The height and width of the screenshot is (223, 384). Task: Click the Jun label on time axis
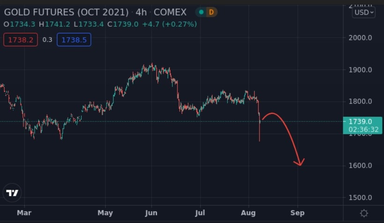[151, 213]
